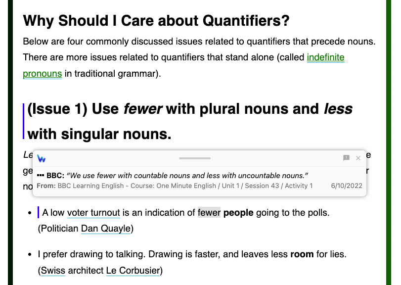Click the highlighted word 'fewer' in the first bullet
The height and width of the screenshot is (285, 401).
coord(209,213)
